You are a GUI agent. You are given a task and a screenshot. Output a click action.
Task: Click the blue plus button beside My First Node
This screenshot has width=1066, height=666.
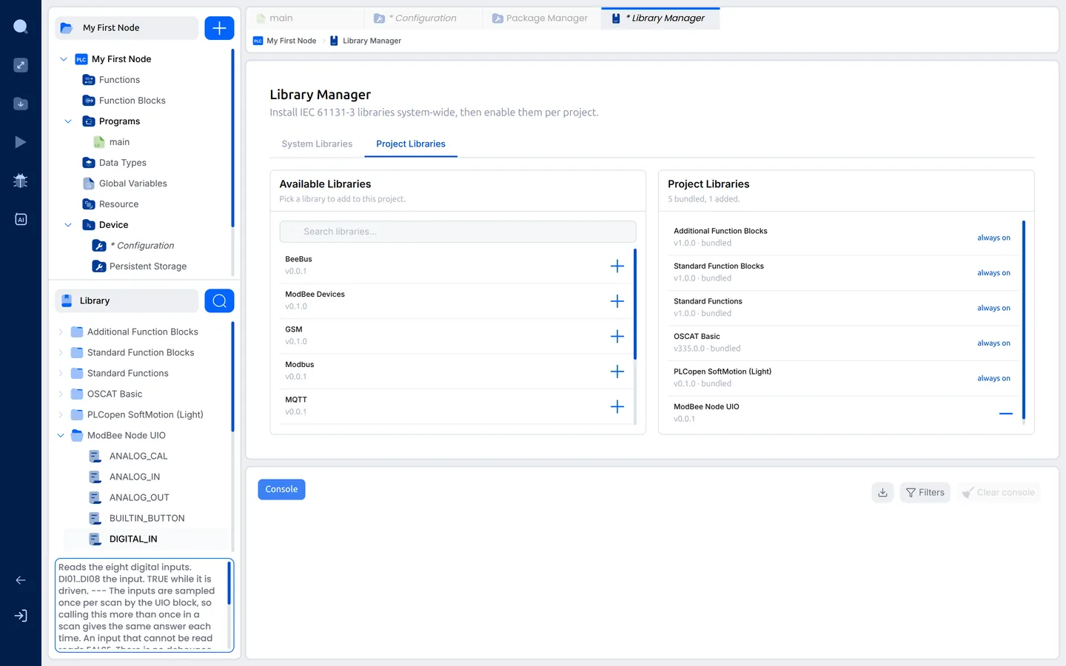pos(219,28)
